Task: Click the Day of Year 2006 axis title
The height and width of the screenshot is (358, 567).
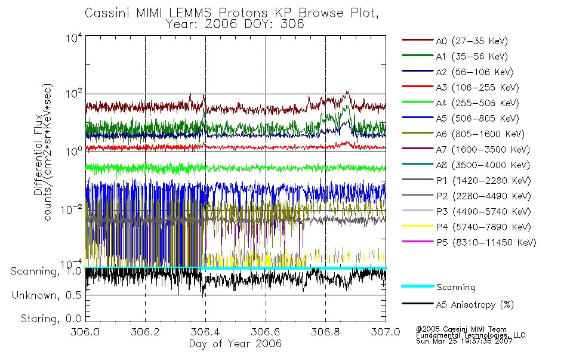Action: [235, 344]
